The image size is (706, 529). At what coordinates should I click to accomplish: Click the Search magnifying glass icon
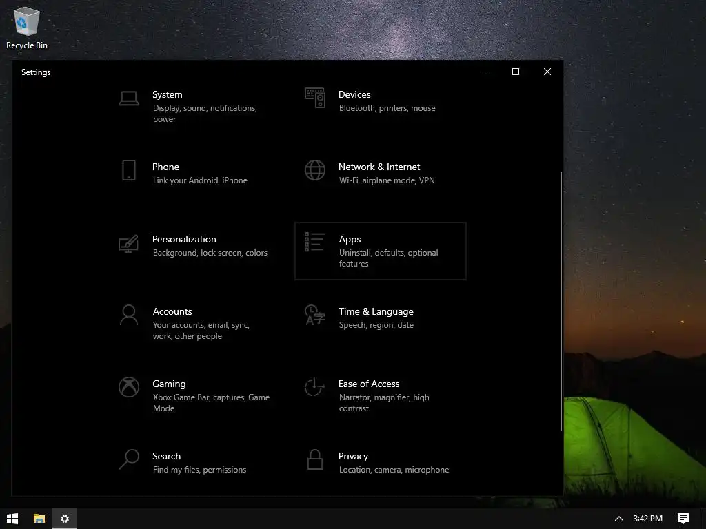tap(129, 459)
